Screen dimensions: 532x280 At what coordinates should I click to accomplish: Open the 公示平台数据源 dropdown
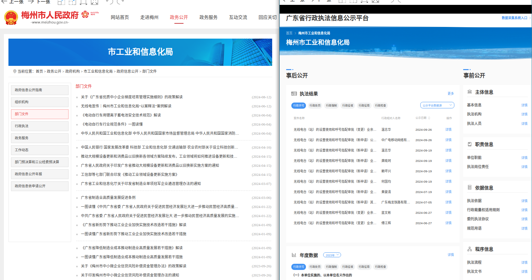437,105
